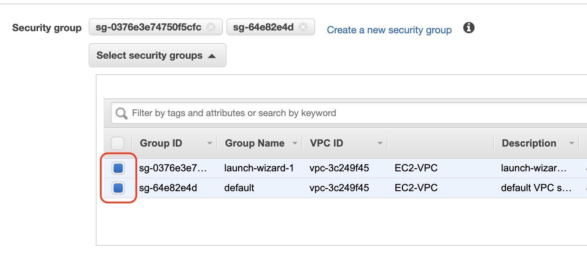This screenshot has width=587, height=257.
Task: Select the sg-64e82e4d group ID cell
Action: pyautogui.click(x=168, y=188)
